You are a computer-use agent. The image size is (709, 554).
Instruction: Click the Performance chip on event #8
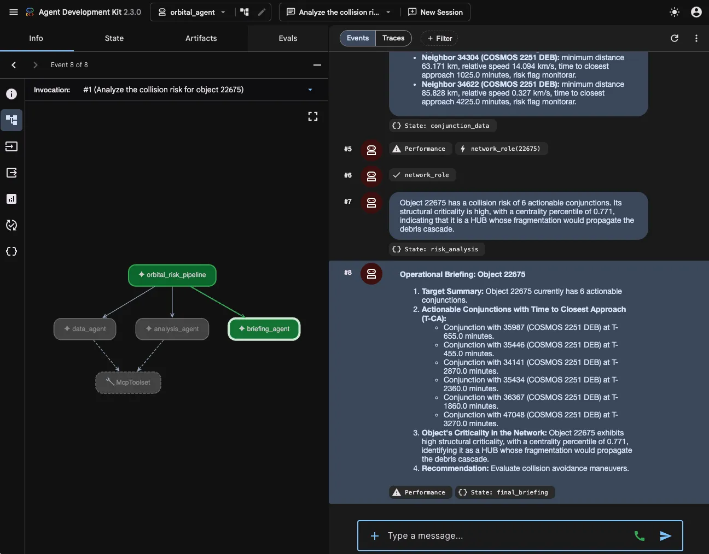tap(421, 492)
